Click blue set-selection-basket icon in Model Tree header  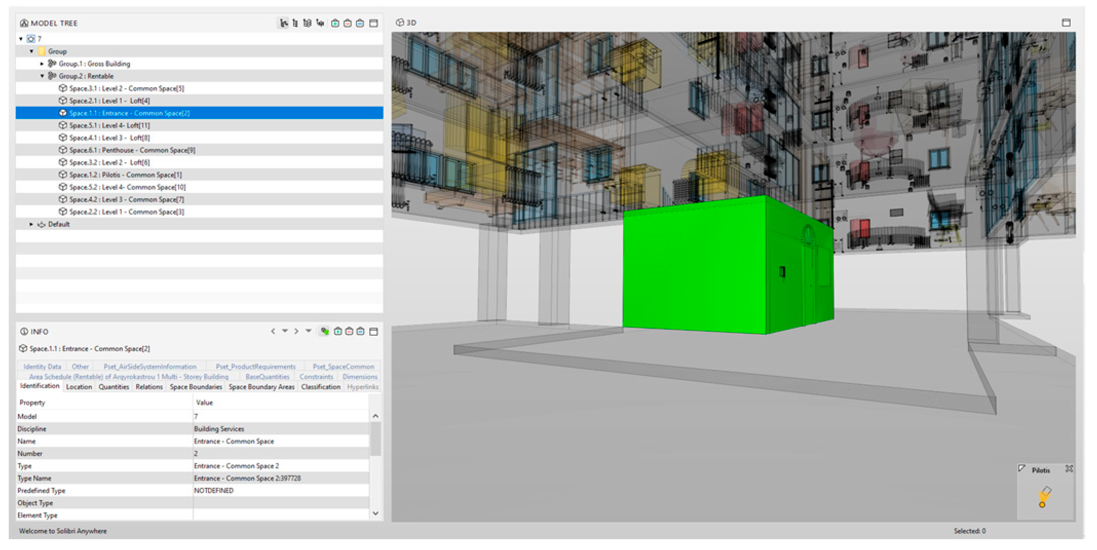(360, 23)
